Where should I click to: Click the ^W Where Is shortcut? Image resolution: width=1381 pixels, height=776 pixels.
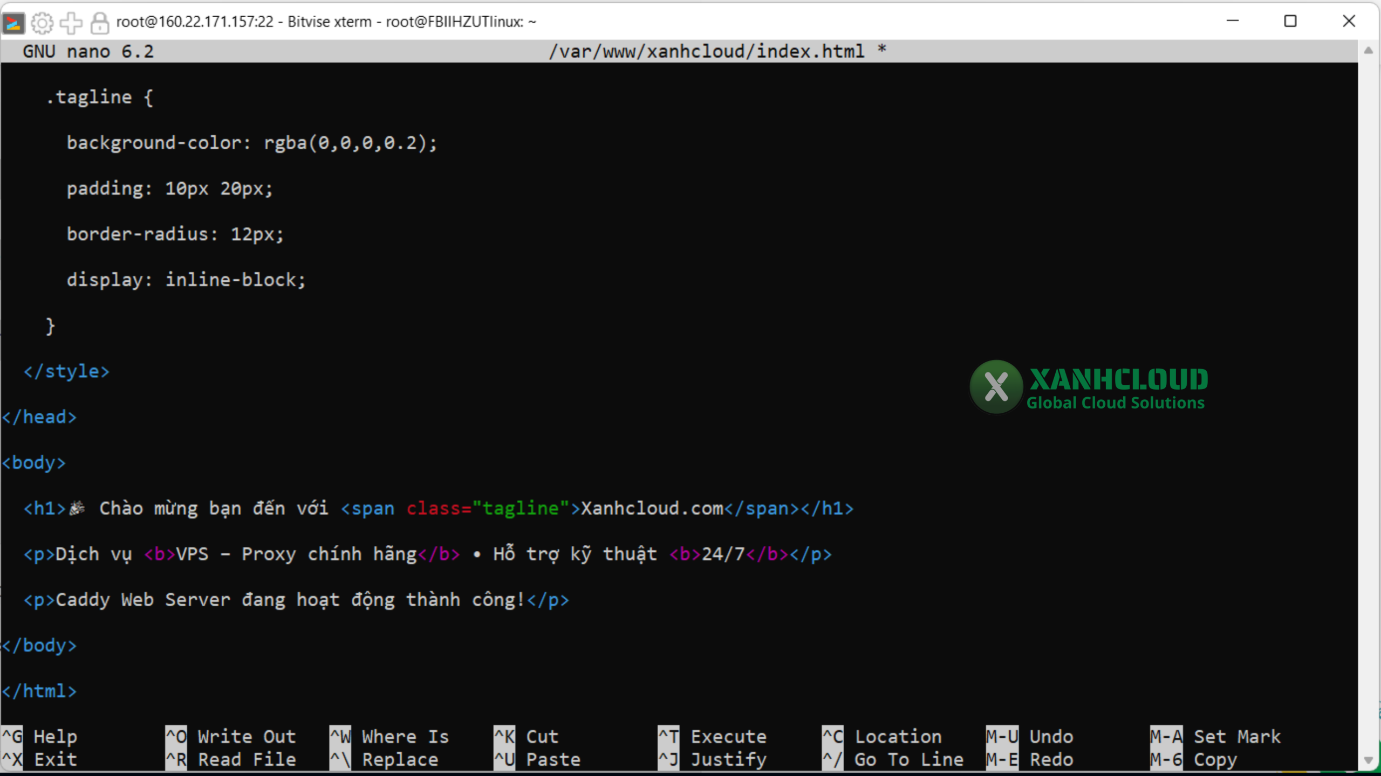tap(389, 736)
